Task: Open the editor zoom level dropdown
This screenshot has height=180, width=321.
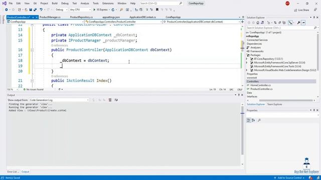Action: (x=12, y=89)
